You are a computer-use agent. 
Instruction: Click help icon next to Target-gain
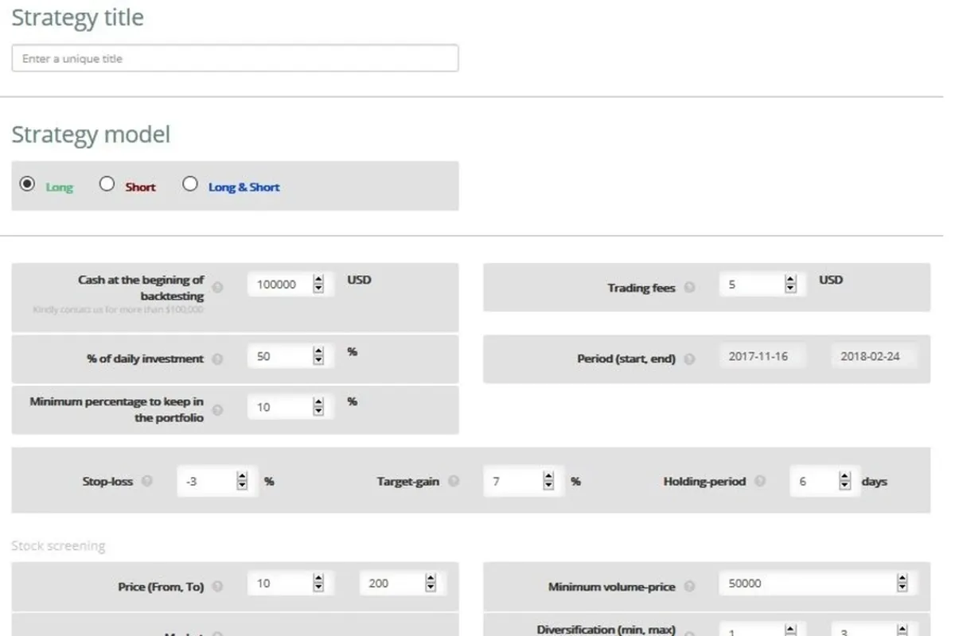(x=454, y=481)
